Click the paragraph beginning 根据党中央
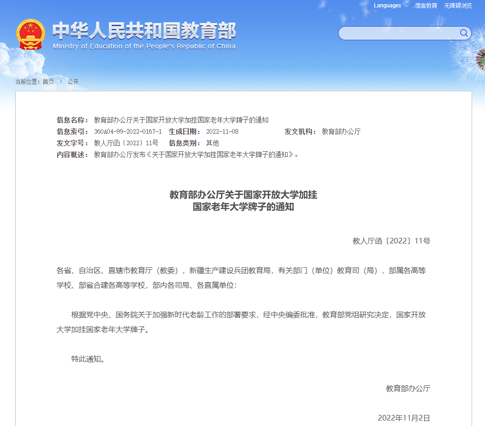This screenshot has width=485, height=426. click(x=241, y=322)
